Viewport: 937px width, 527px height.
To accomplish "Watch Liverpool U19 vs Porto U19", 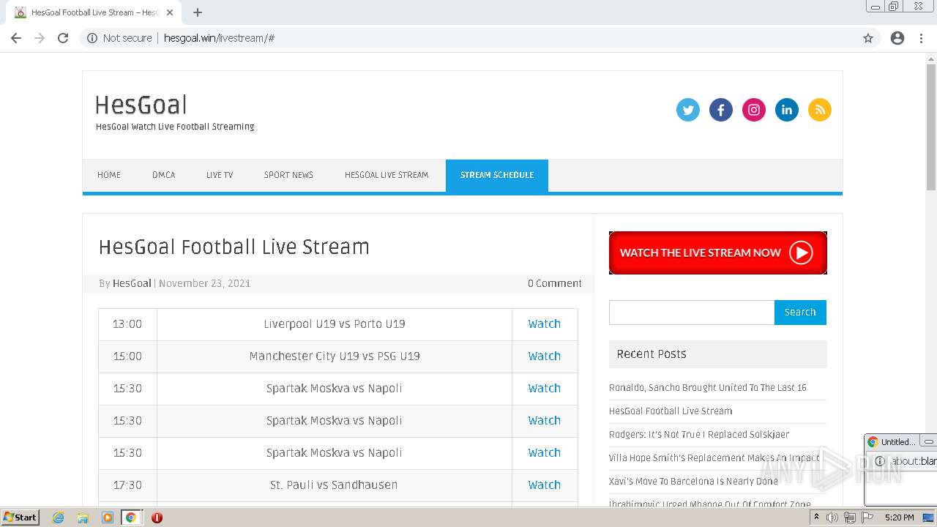I will [x=544, y=324].
